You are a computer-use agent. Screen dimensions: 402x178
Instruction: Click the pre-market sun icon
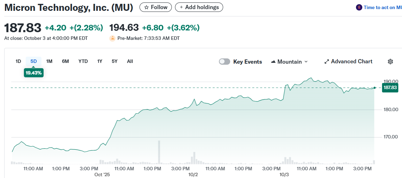pos(112,38)
